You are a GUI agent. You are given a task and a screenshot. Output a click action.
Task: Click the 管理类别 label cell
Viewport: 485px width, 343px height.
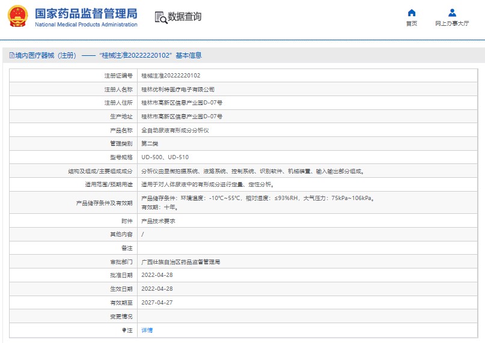73,144
